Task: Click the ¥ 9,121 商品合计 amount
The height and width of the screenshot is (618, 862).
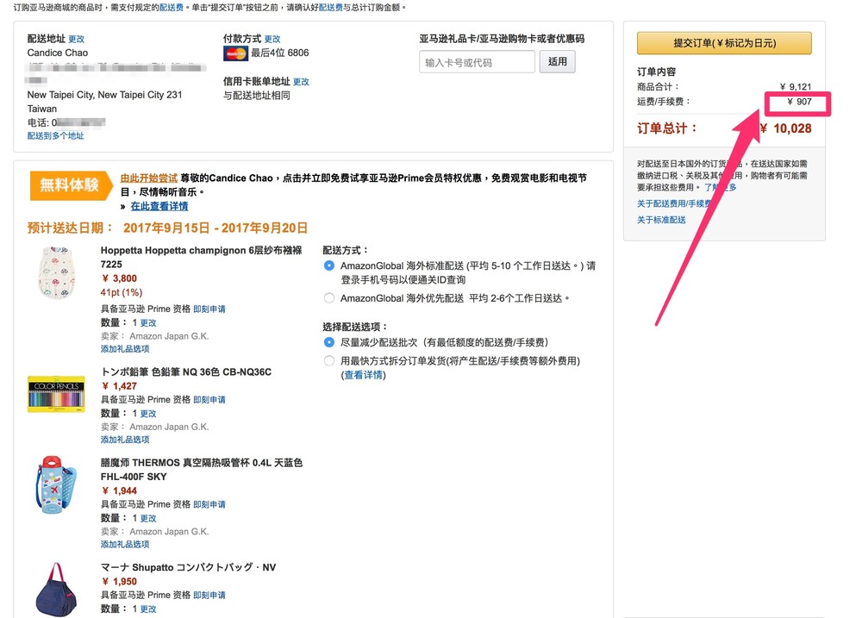Action: coord(796,87)
